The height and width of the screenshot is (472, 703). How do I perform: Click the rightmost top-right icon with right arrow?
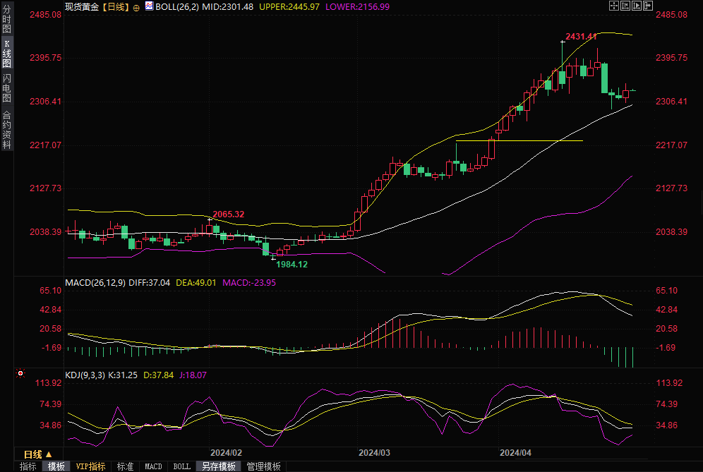point(647,6)
